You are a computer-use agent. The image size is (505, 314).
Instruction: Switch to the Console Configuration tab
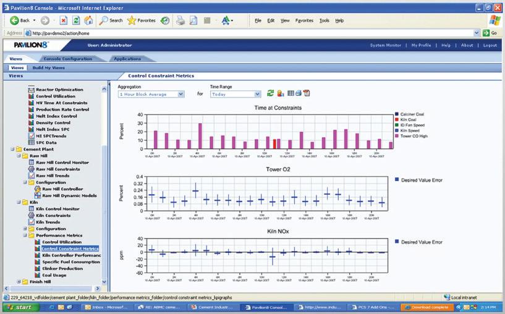[68, 59]
